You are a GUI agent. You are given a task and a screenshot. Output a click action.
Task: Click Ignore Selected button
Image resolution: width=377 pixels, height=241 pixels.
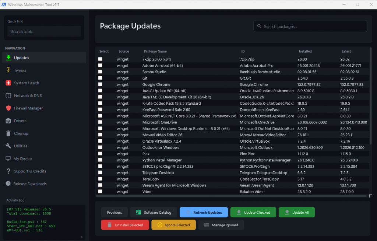click(x=174, y=225)
